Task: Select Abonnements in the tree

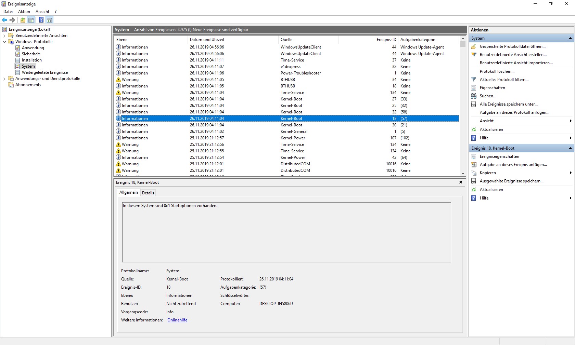Action: point(28,85)
